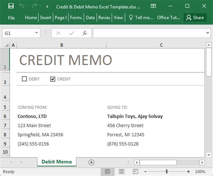Click zoom out minus button
Viewport: 213px width, 176px height.
pos(145,171)
